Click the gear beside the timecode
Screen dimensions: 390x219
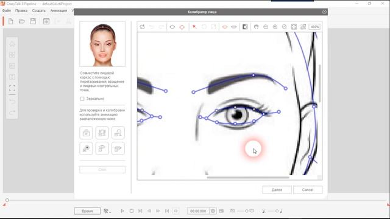[213, 211]
